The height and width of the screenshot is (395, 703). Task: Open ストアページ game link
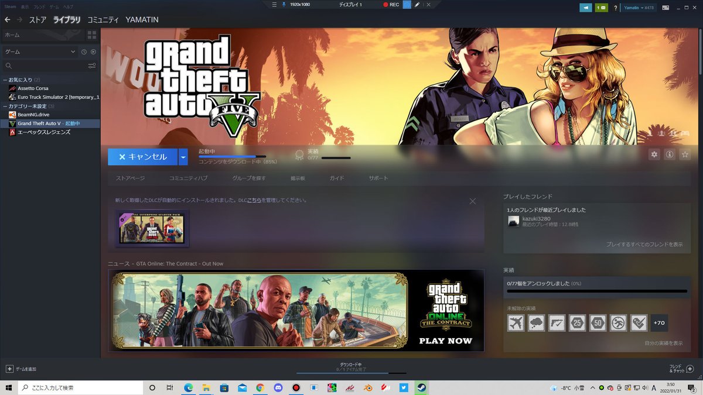(130, 178)
